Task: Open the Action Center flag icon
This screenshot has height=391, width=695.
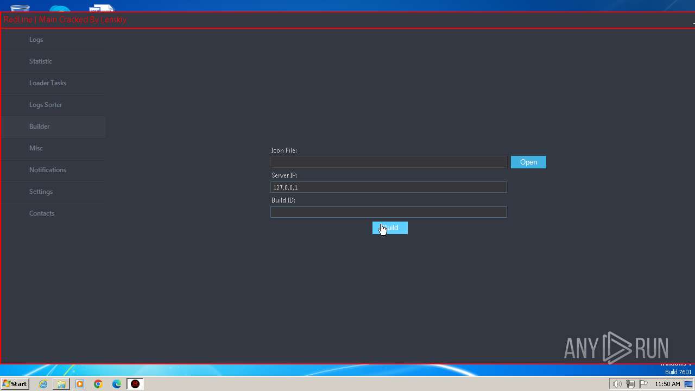Action: pos(643,384)
